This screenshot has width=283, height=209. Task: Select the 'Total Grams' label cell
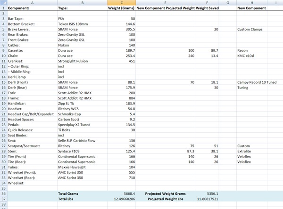82,193
